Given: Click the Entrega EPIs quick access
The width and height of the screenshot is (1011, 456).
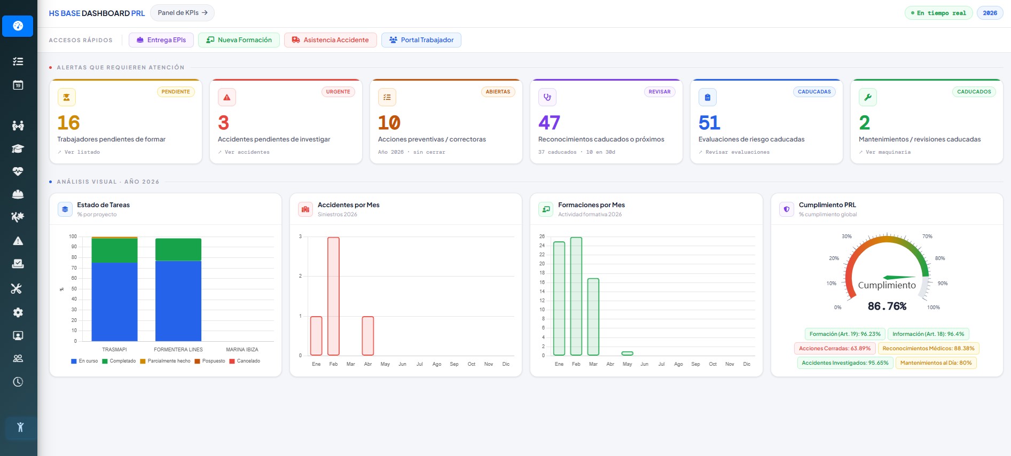Looking at the screenshot, I should coord(161,40).
